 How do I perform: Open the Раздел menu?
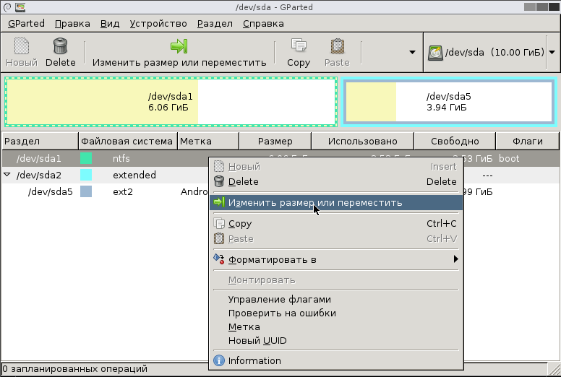tap(215, 24)
